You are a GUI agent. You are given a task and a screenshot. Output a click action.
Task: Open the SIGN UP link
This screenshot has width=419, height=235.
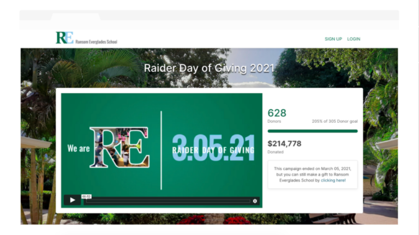pos(333,39)
